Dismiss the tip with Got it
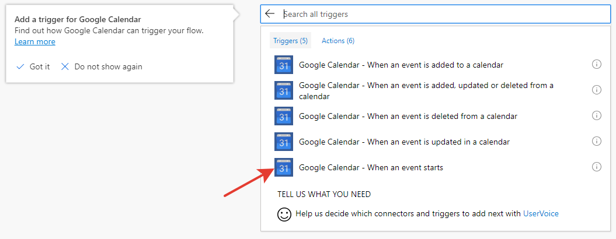The width and height of the screenshot is (616, 239). pos(34,66)
